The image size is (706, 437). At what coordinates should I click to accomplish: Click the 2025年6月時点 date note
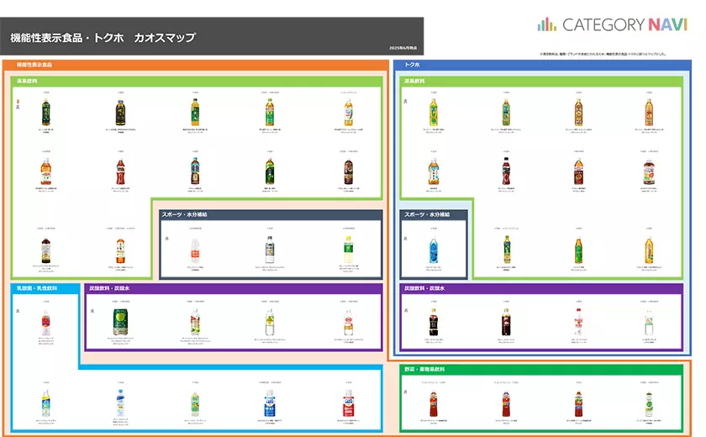tap(403, 48)
